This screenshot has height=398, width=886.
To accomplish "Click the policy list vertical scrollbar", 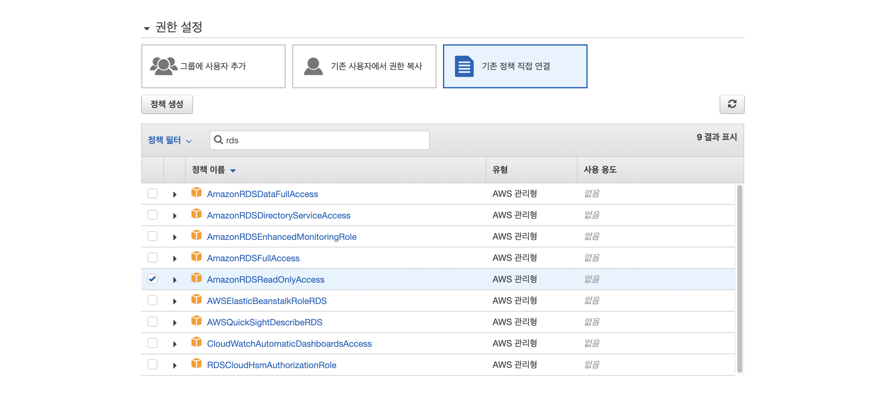I will (739, 279).
